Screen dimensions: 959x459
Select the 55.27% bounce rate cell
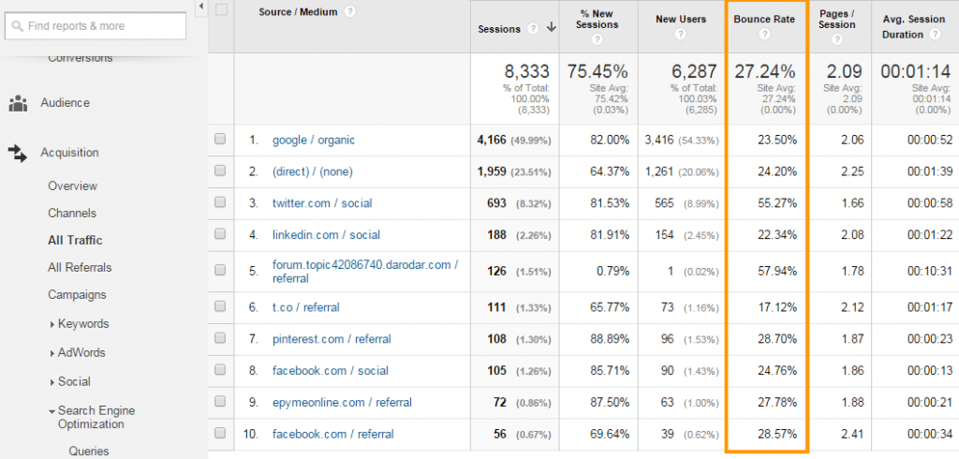776,203
